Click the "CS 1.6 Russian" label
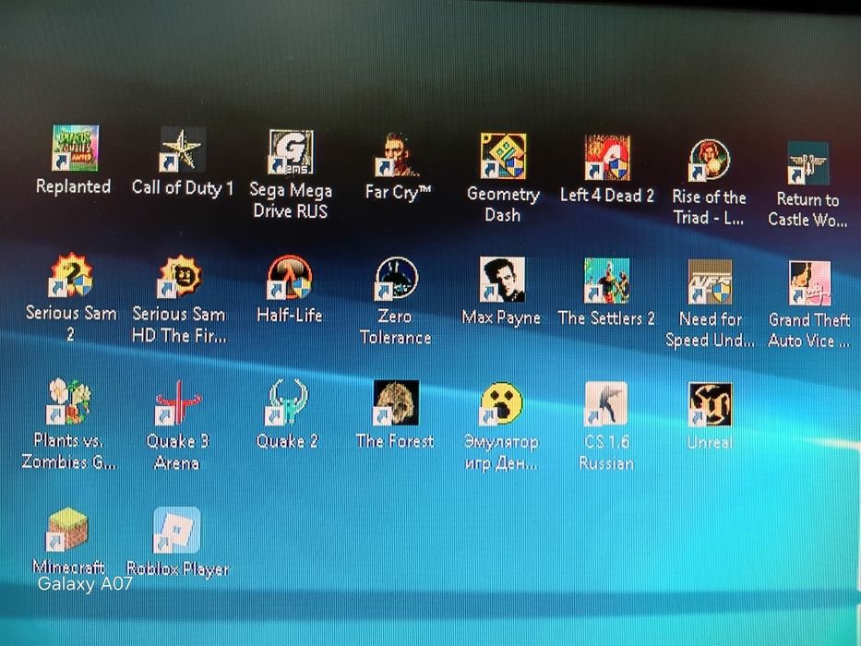This screenshot has width=861, height=646. pos(606,452)
